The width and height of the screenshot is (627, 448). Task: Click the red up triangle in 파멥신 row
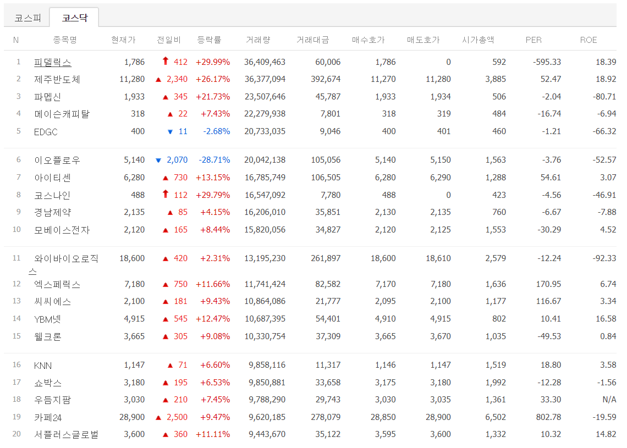pyautogui.click(x=166, y=97)
